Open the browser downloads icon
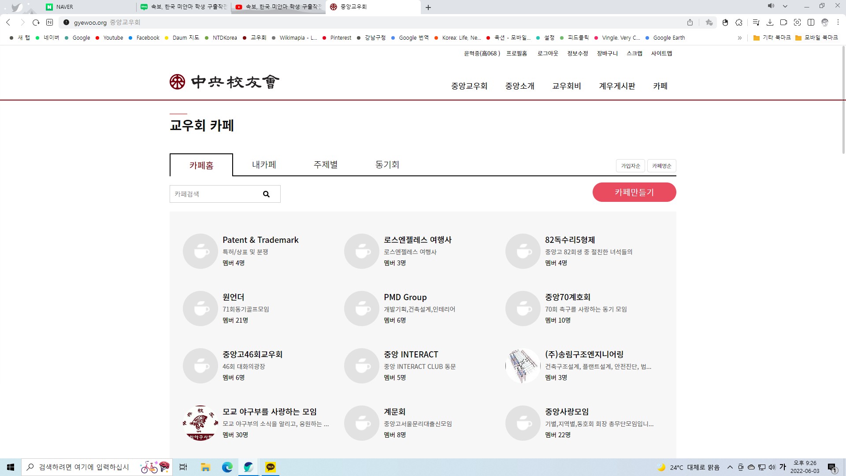The image size is (846, 476). point(770,22)
